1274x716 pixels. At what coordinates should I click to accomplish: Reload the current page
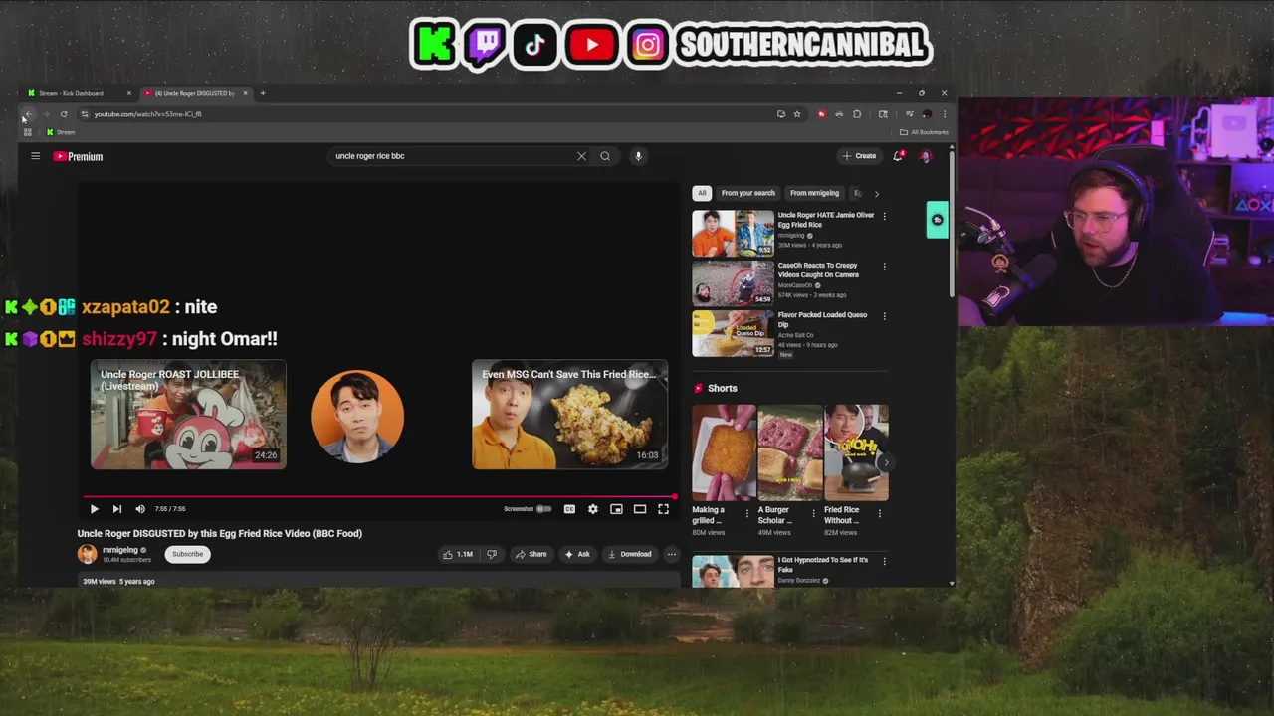(64, 114)
